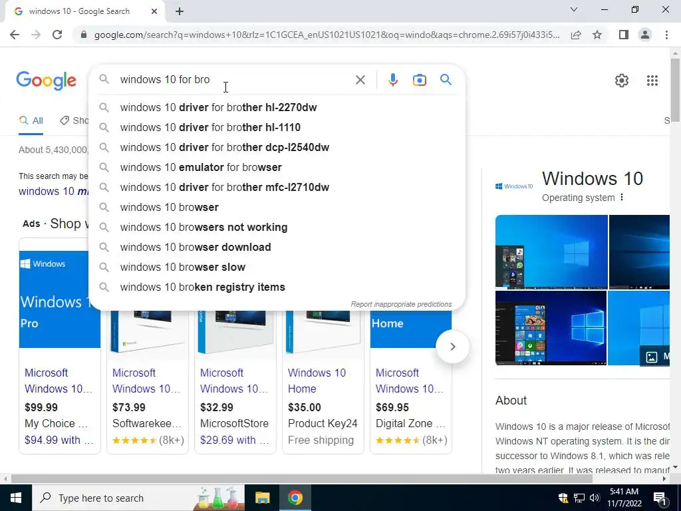Switch to the All results tab
Viewport: 681px width, 511px height.
pyautogui.click(x=31, y=120)
